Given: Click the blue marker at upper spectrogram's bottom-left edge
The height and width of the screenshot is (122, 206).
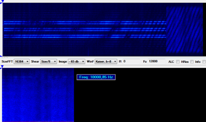Looking at the screenshot, I should (1, 56).
